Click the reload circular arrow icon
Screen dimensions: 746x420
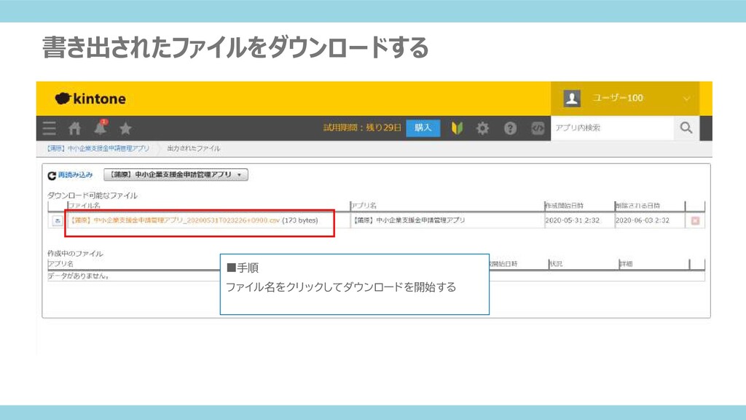[52, 176]
